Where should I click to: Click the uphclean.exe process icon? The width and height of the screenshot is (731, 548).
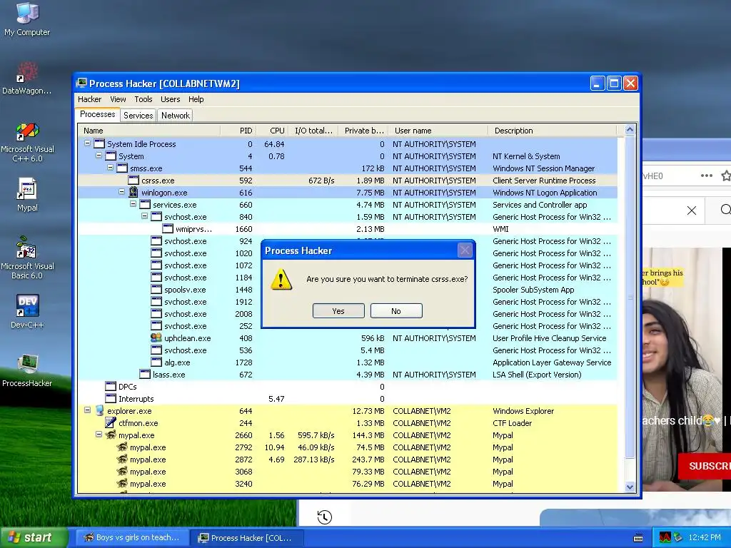[x=156, y=338]
